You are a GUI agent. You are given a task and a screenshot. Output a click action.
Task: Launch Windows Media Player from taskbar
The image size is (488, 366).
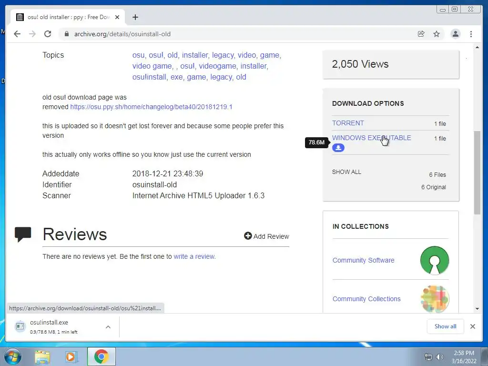[x=71, y=357]
